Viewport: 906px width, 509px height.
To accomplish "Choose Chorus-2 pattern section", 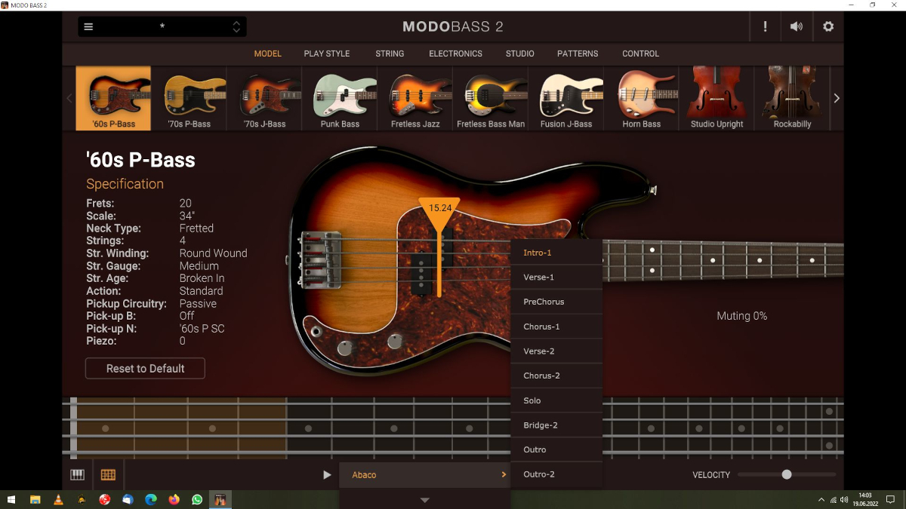I will pyautogui.click(x=556, y=376).
